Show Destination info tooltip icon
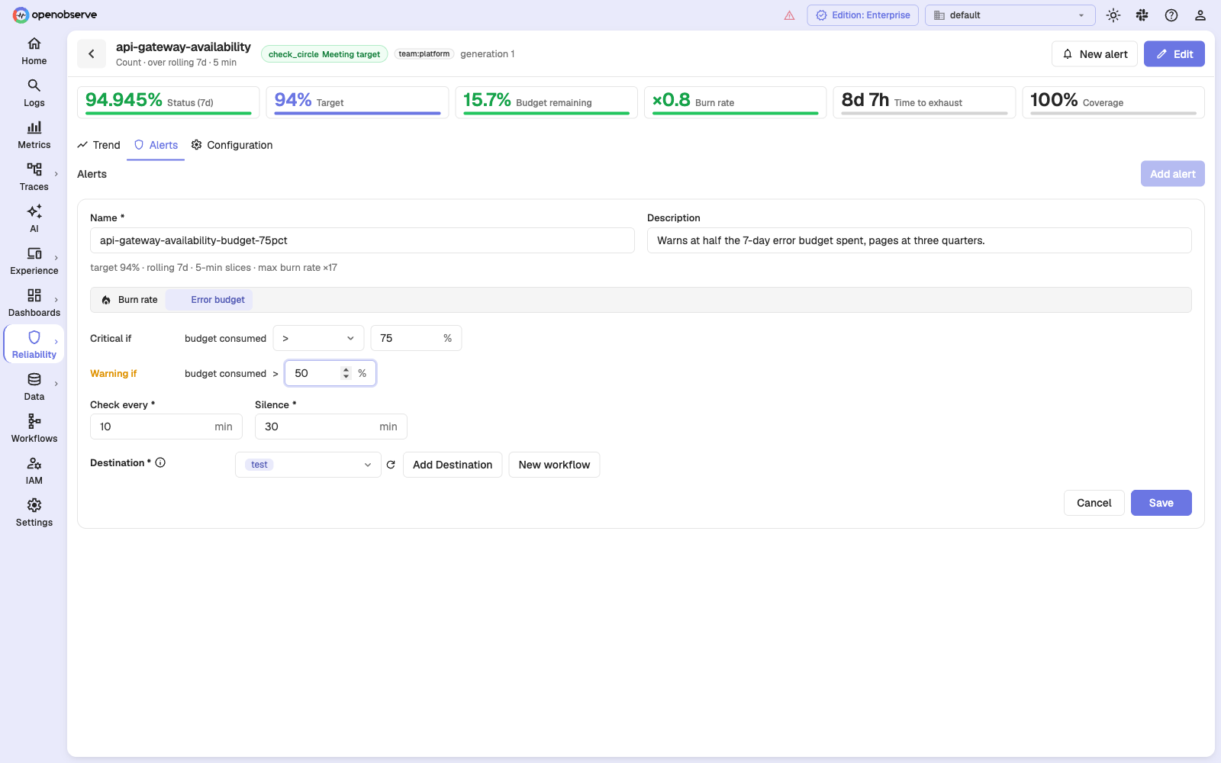 [160, 462]
